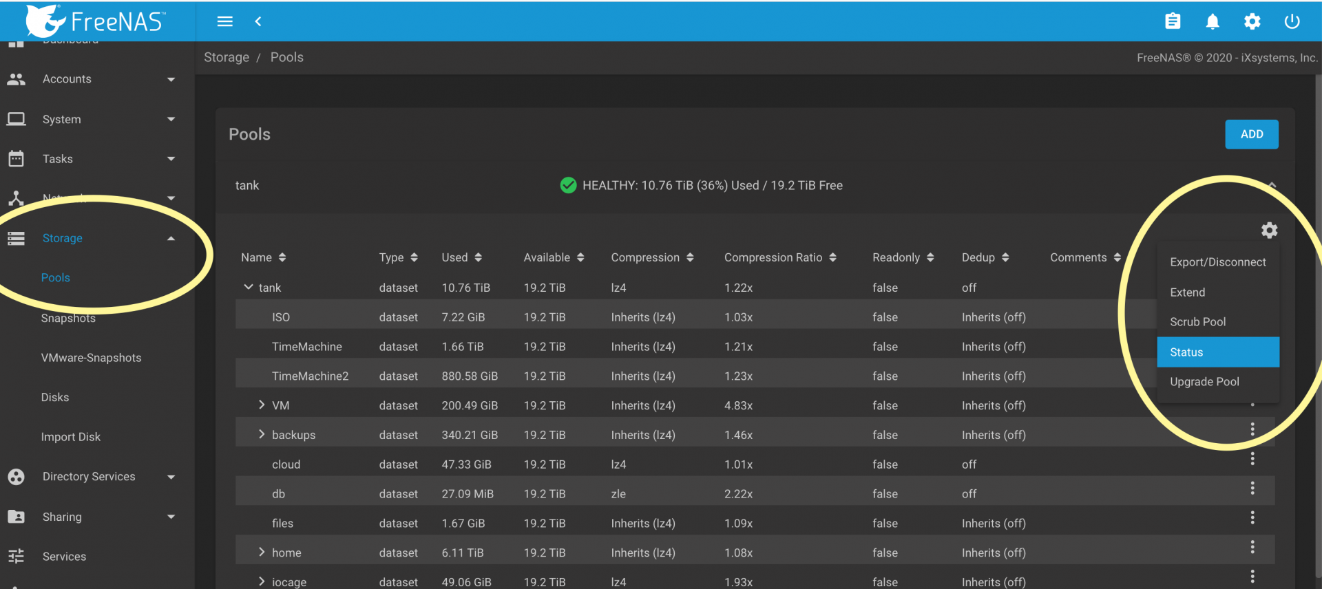Open three-dot menu for backups row
This screenshot has width=1322, height=589.
click(1252, 429)
